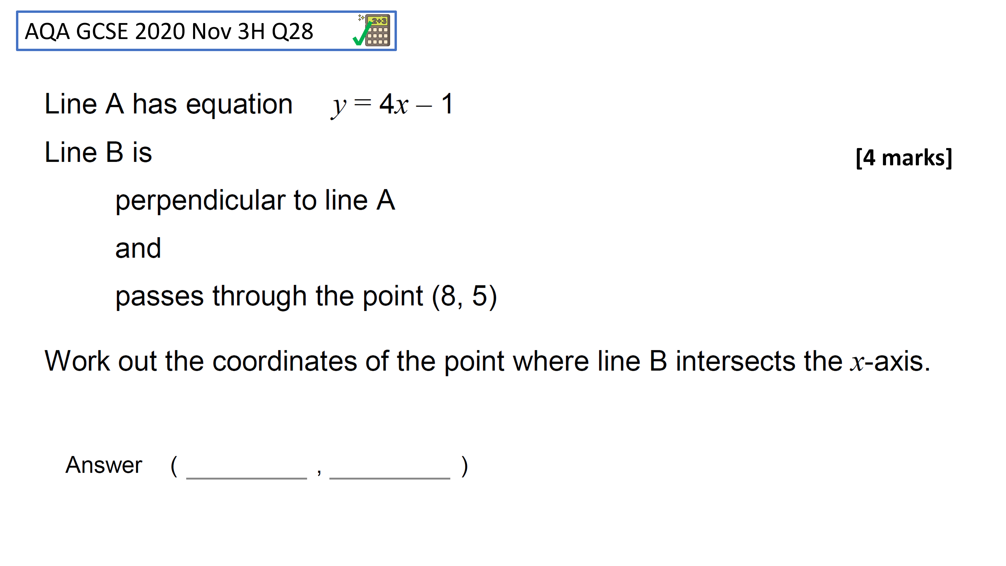Click the word 'and'
Image resolution: width=1006 pixels, height=566 pixels.
138,248
